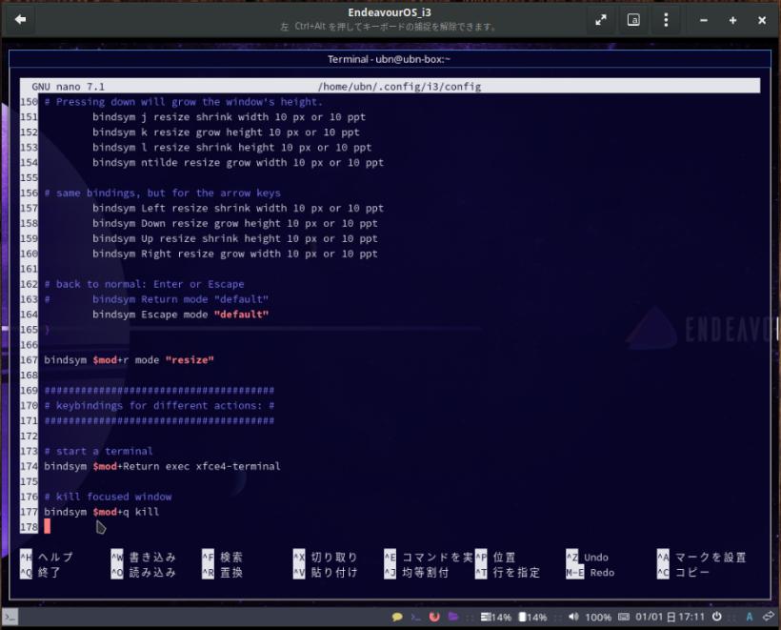This screenshot has width=781, height=630.
Task: Click line 'bindsym j resize shrink width'
Action: click(x=229, y=116)
